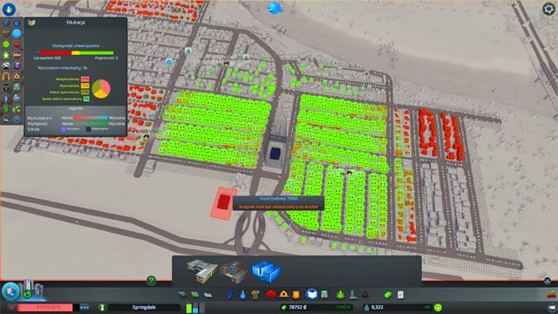The height and width of the screenshot is (314, 558).
Task: Click the Springdale city name field
Action: click(144, 307)
